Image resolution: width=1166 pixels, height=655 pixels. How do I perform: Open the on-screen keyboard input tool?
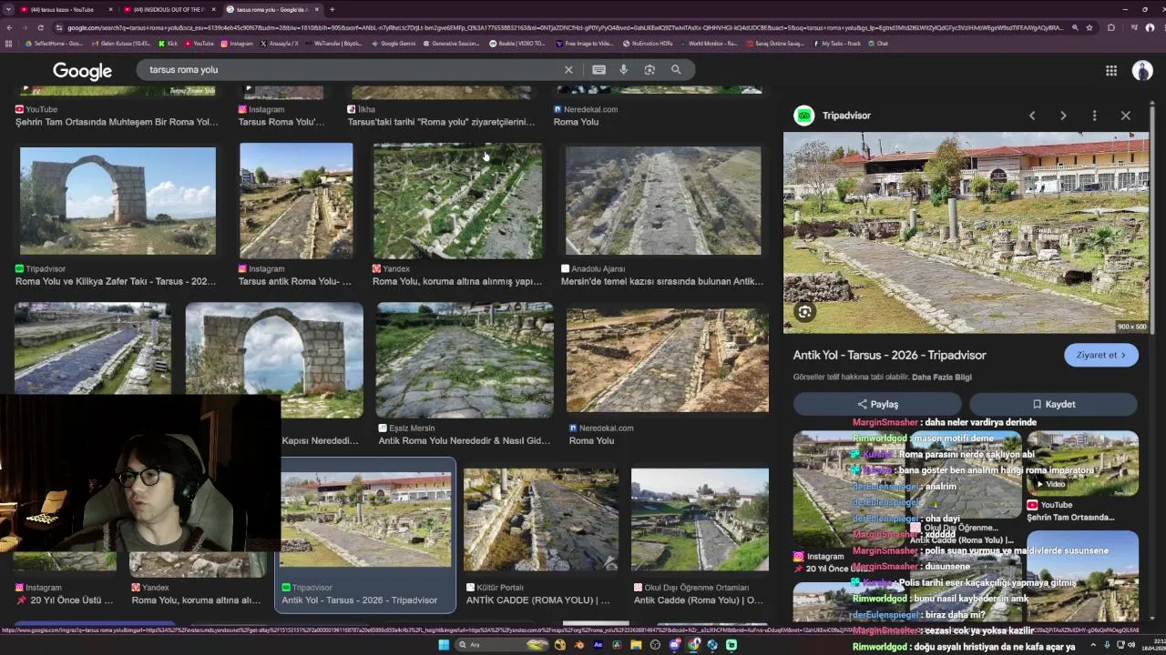(x=598, y=69)
